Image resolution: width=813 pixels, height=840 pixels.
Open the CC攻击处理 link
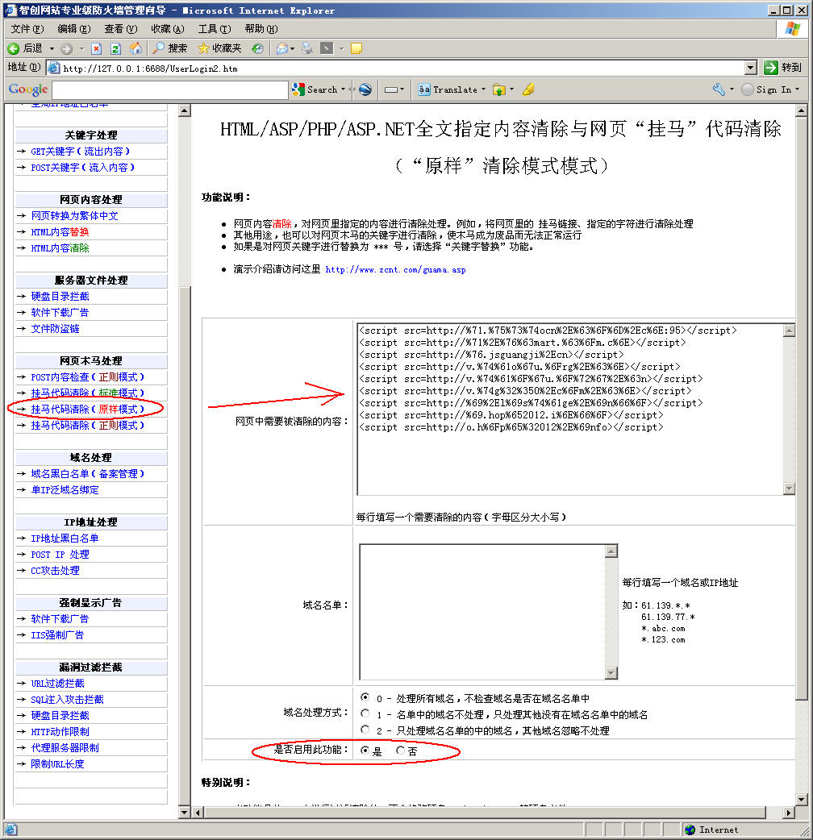click(55, 571)
